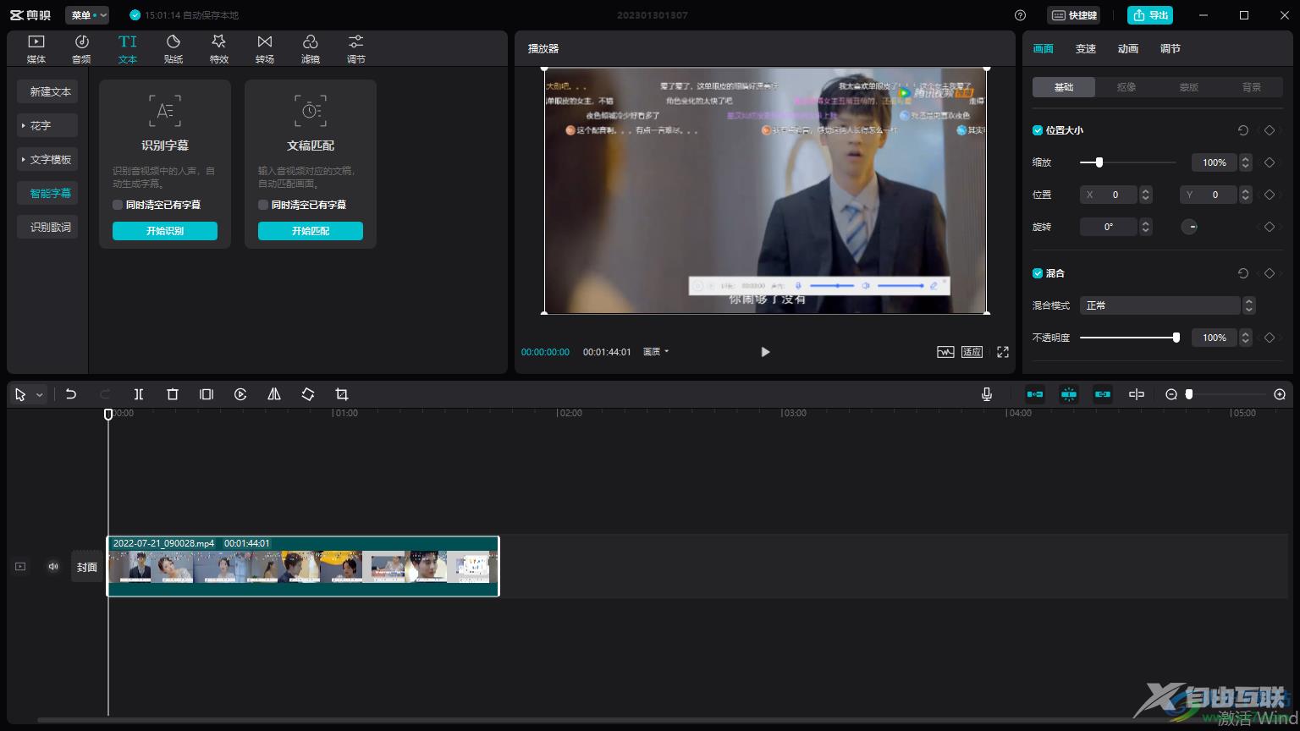This screenshot has width=1300, height=731.
Task: Click the timeline zoom slider handle
Action: (x=1189, y=394)
